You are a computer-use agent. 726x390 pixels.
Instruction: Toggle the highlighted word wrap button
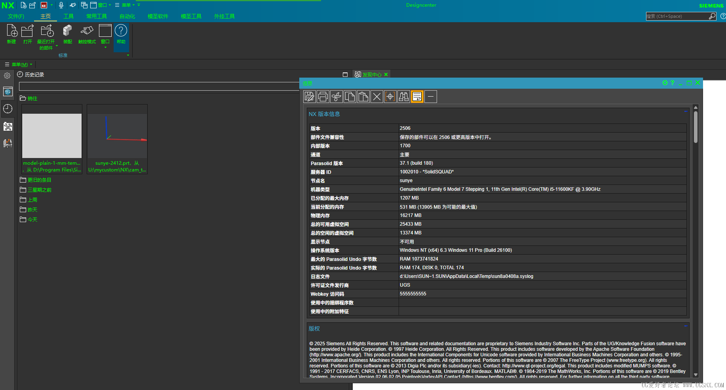click(x=417, y=97)
